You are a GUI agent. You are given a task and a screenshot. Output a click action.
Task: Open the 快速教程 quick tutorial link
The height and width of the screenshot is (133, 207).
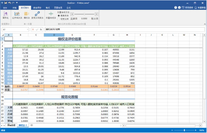[200, 8]
